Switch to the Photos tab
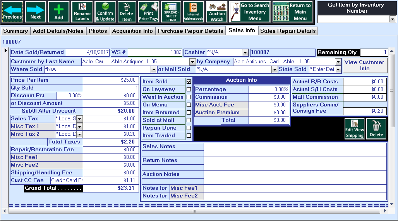This screenshot has width=398, height=221. [x=98, y=31]
